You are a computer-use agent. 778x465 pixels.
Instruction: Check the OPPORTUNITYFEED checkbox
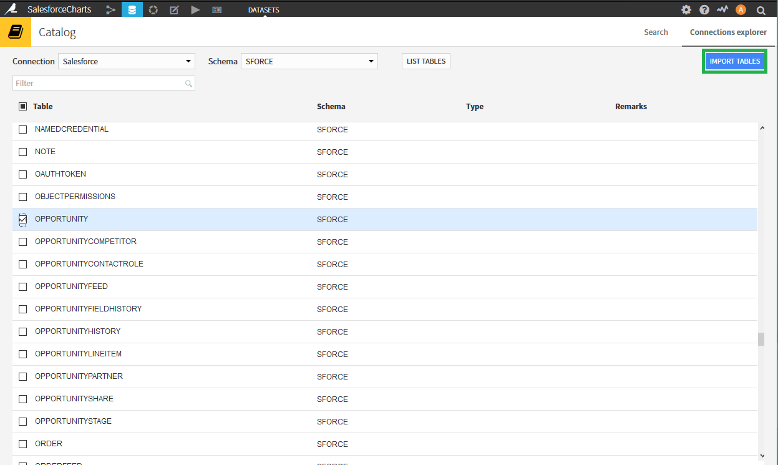22,286
